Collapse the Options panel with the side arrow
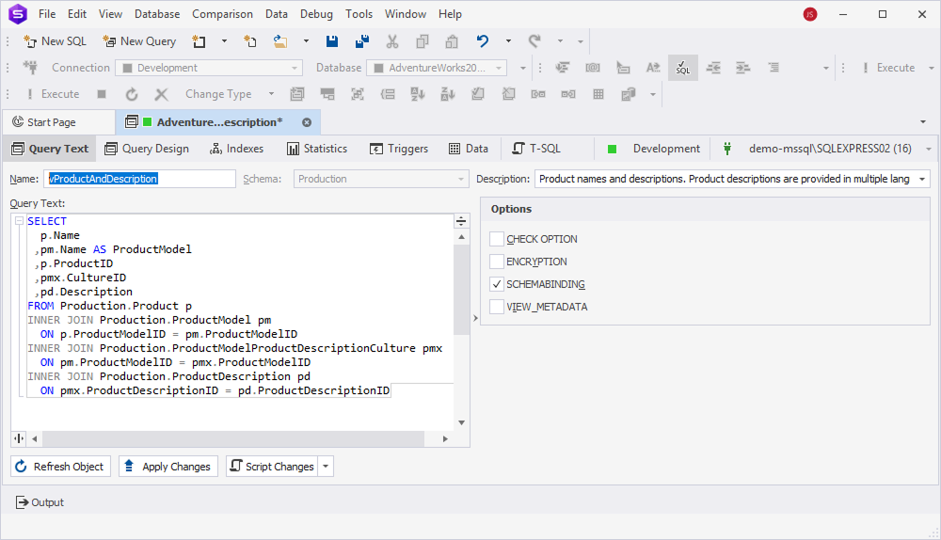The height and width of the screenshot is (540, 941). 475,318
